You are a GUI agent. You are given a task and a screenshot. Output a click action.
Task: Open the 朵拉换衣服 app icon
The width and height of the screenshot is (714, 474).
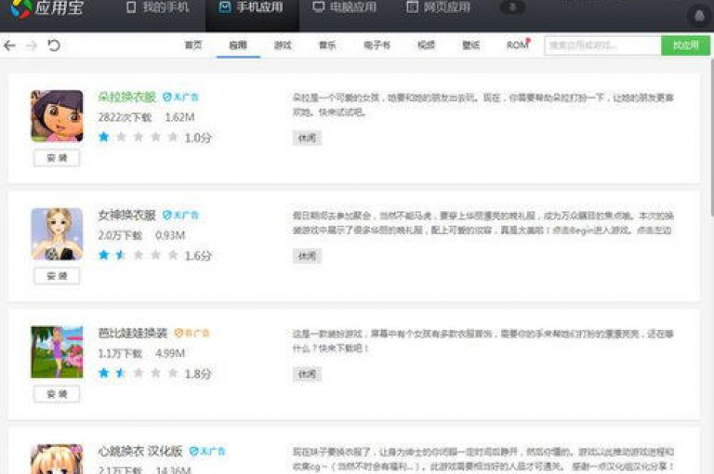[57, 116]
